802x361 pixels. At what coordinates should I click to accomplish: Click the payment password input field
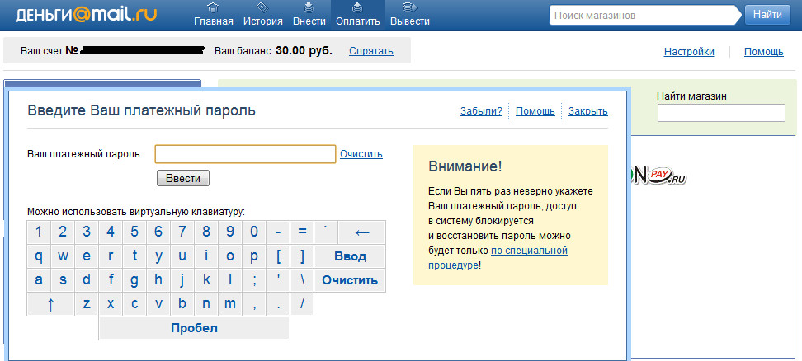(246, 154)
